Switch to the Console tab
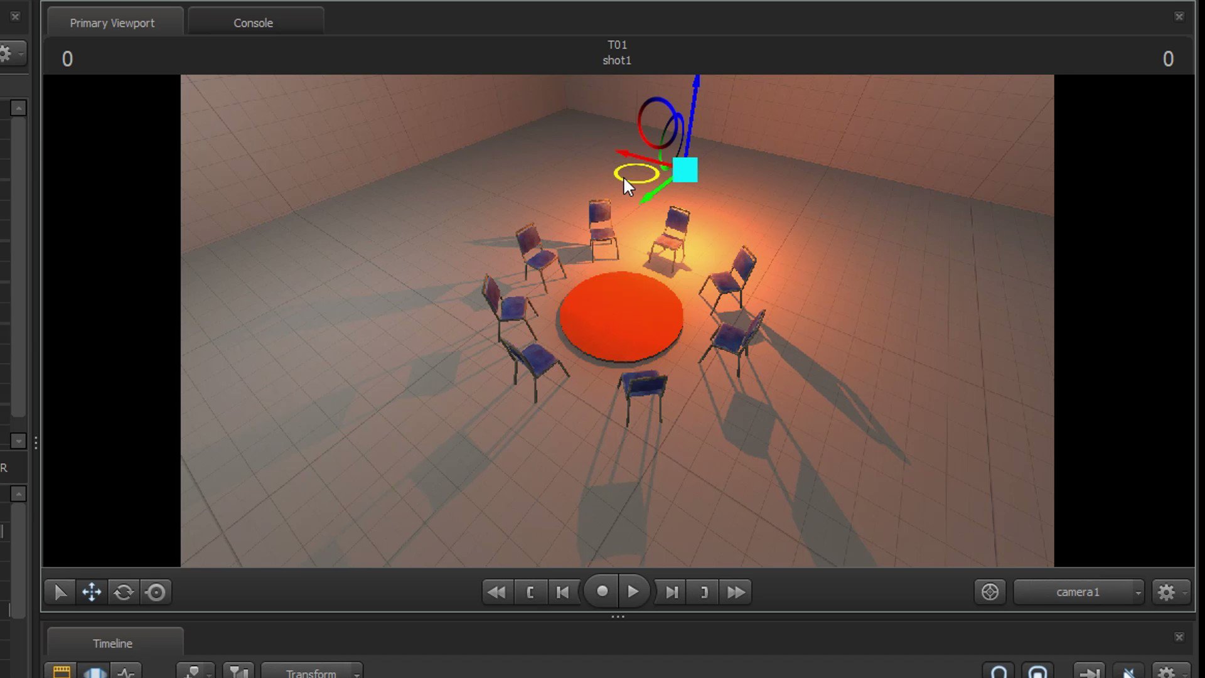Viewport: 1205px width, 678px height. pos(253,23)
